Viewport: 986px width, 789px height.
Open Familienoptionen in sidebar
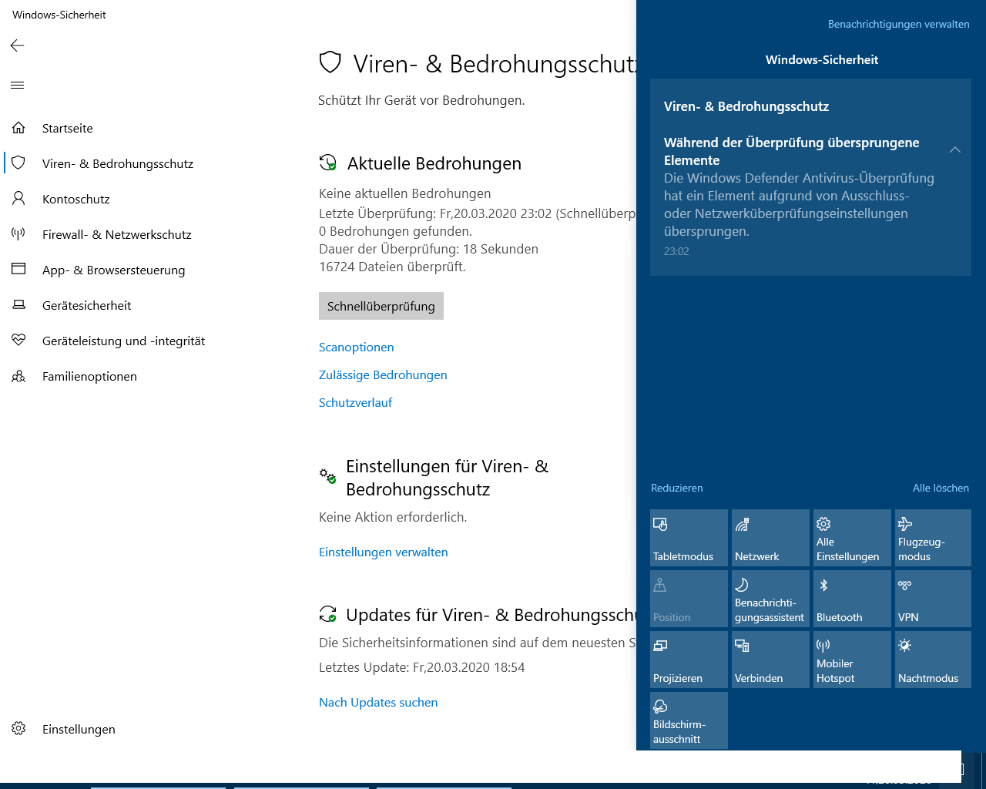[x=90, y=376]
